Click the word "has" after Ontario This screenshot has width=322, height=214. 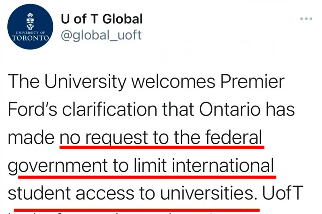click(281, 109)
